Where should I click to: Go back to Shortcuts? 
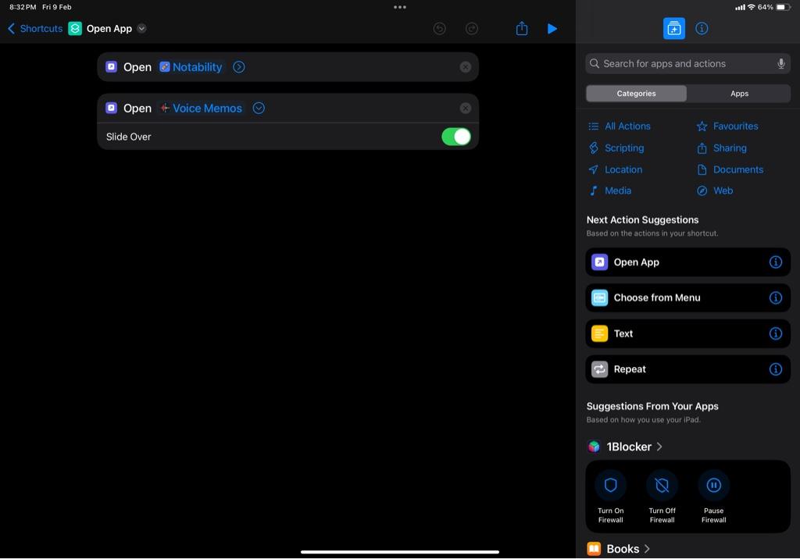click(x=35, y=29)
